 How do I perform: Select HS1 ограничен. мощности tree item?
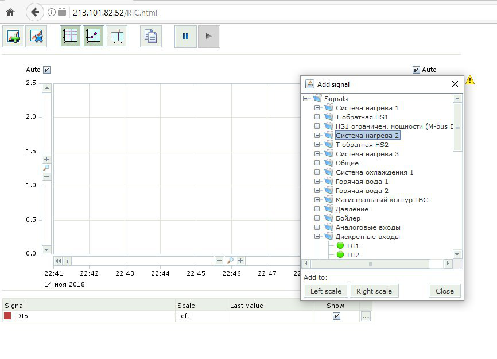point(394,126)
